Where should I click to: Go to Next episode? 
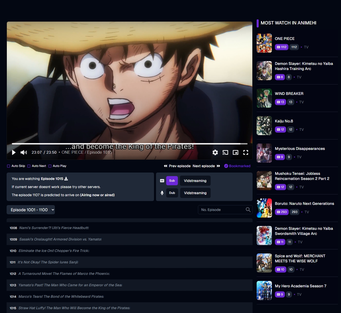tap(207, 166)
